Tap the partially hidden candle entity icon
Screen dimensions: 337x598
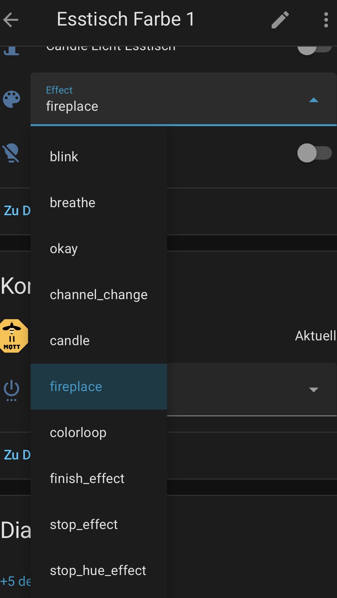click(x=12, y=51)
